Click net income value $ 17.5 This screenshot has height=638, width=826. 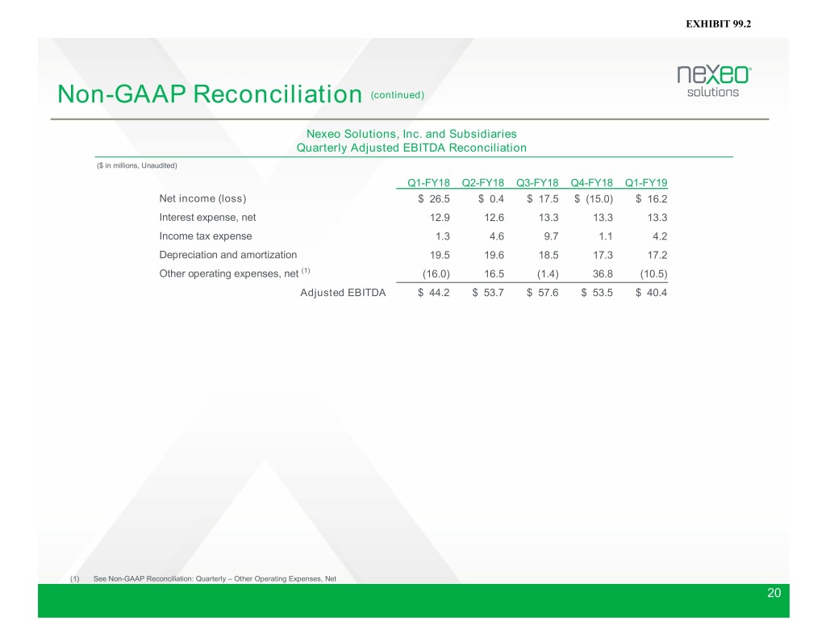point(543,198)
